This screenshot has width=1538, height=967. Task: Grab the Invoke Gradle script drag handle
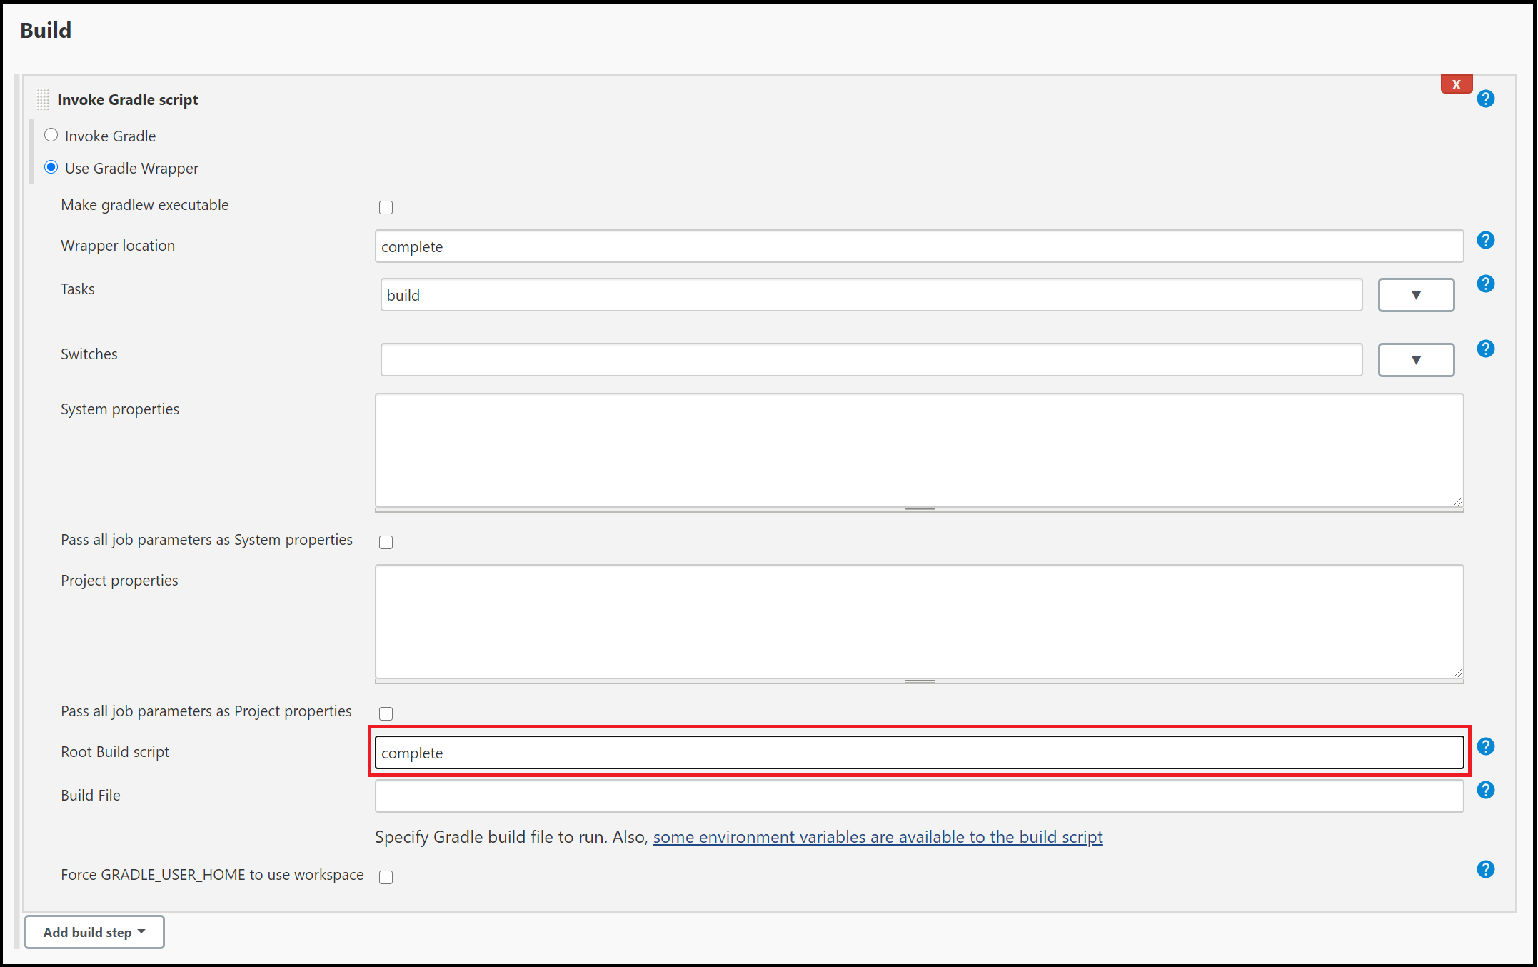pyautogui.click(x=42, y=99)
